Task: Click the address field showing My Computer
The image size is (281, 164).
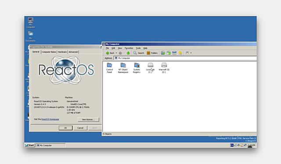Action: 185,58
